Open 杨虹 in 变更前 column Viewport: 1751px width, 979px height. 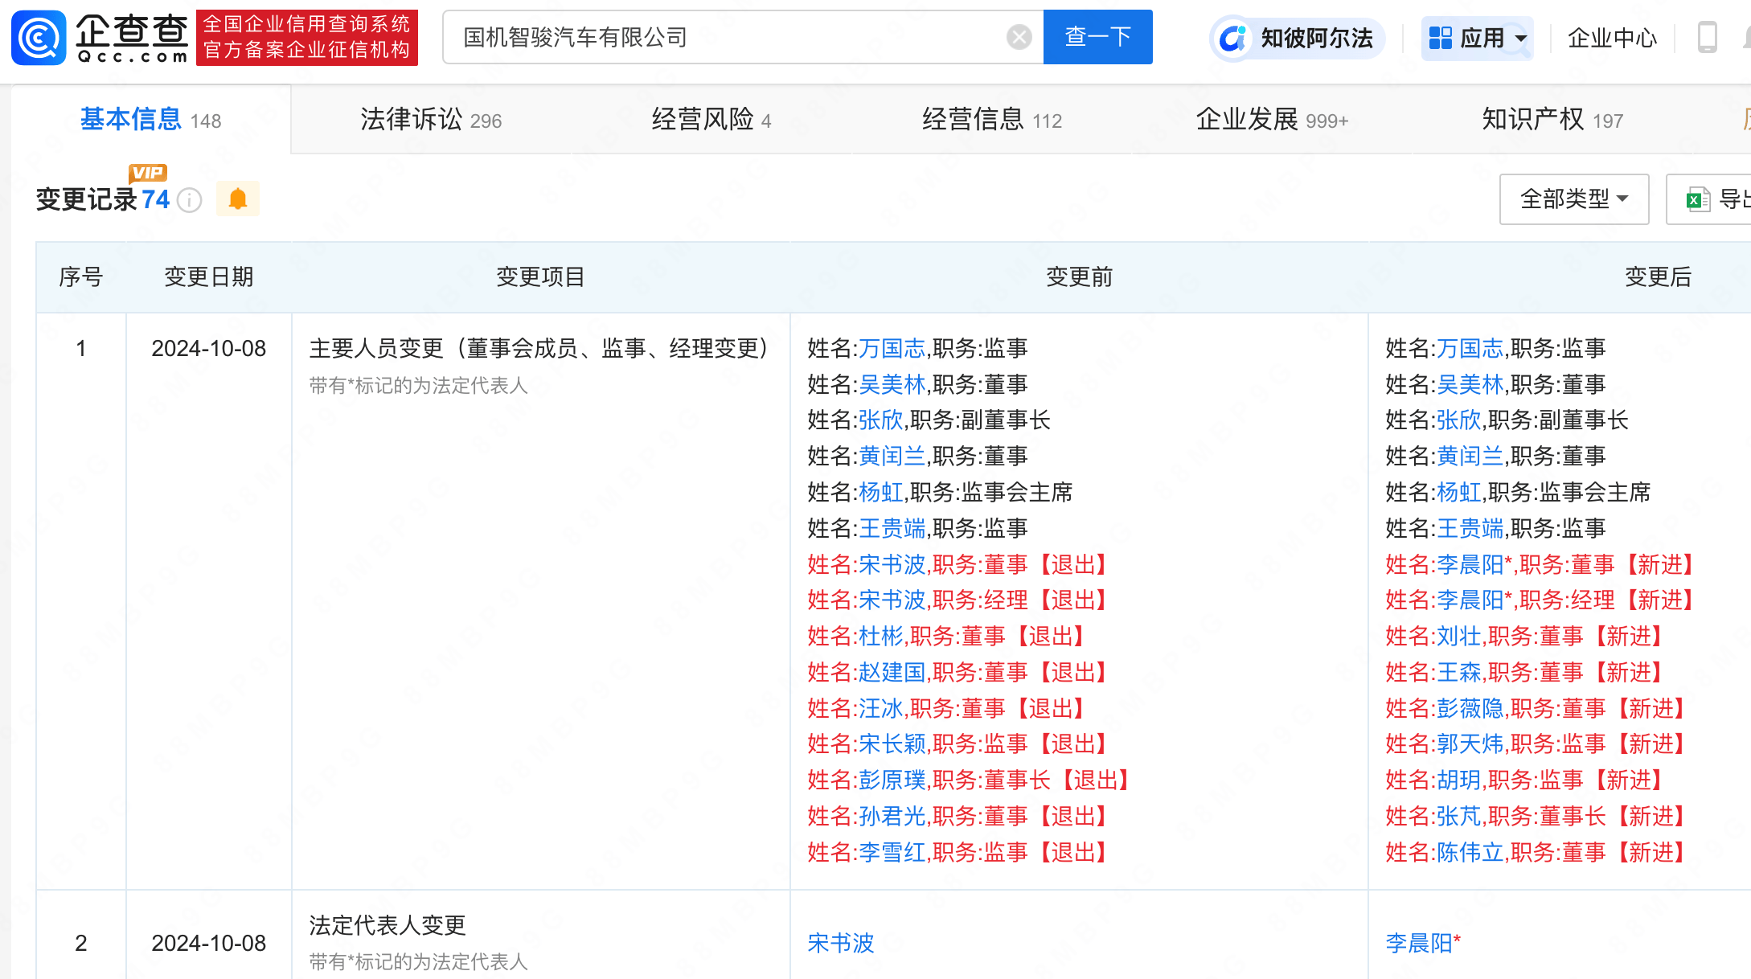pyautogui.click(x=881, y=492)
